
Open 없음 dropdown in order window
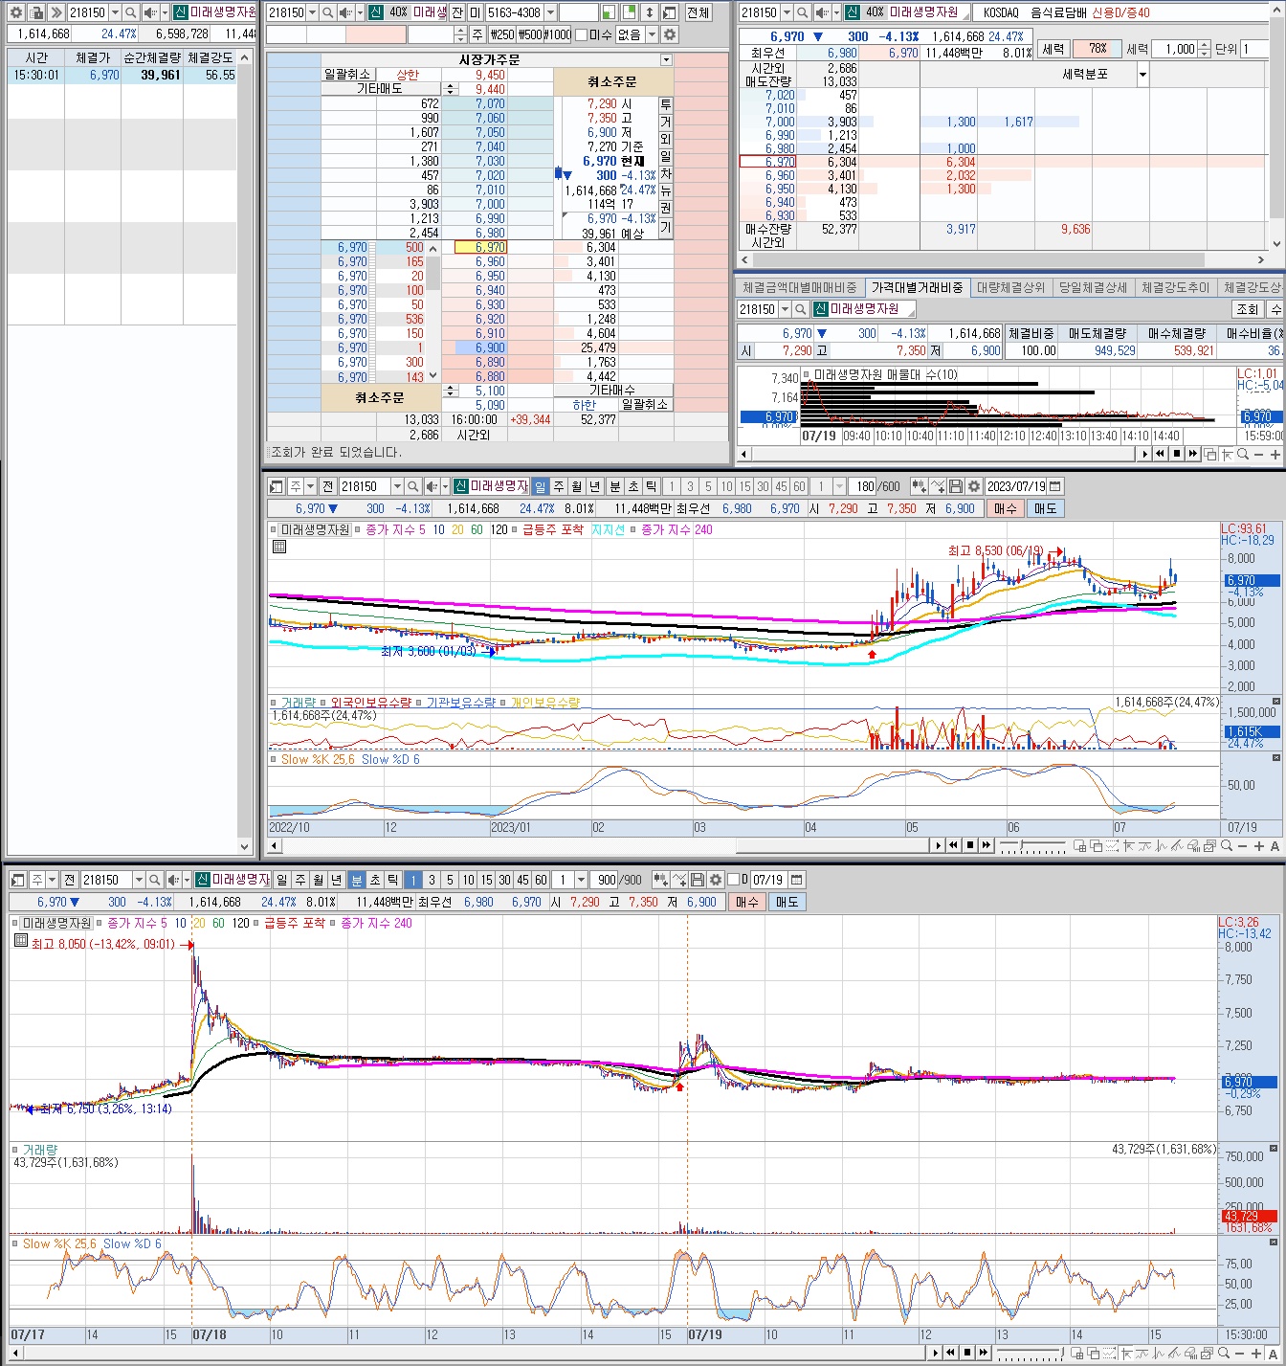(x=652, y=34)
